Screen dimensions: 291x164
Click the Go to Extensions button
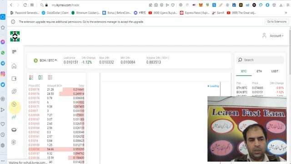pos(277,21)
